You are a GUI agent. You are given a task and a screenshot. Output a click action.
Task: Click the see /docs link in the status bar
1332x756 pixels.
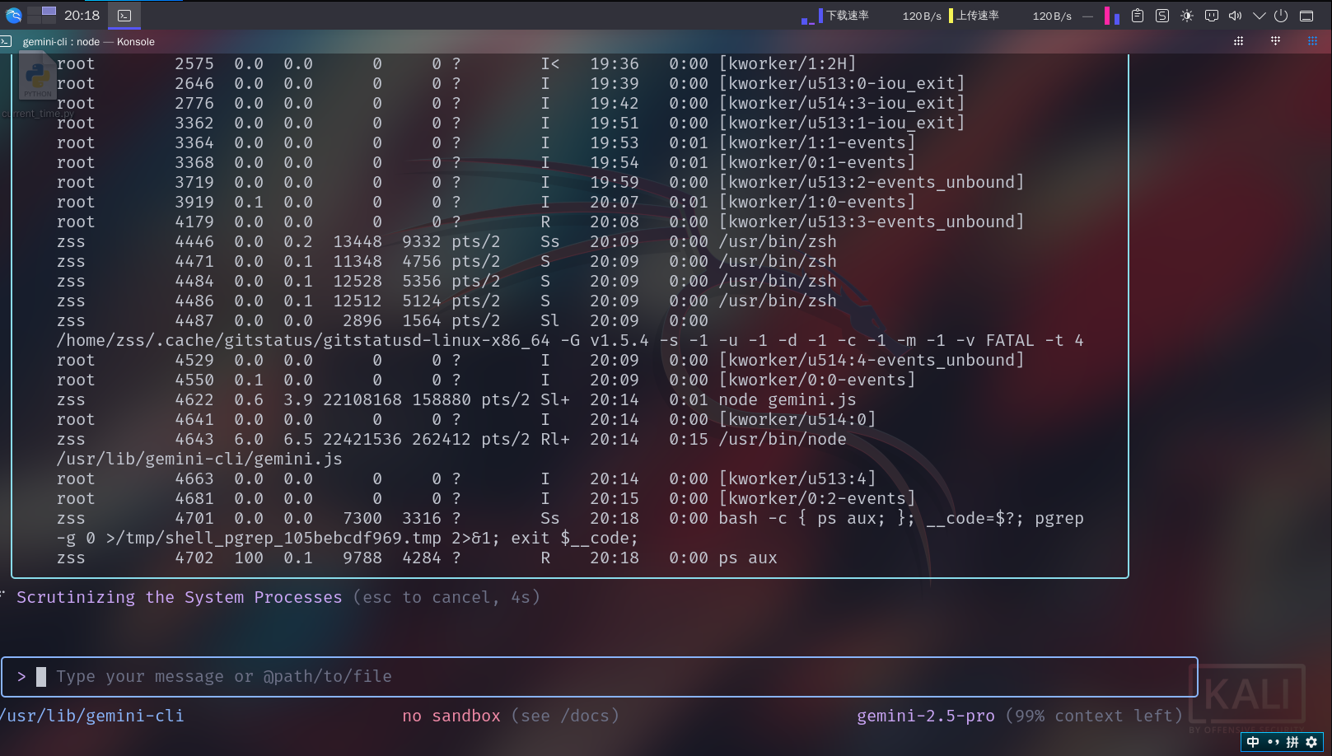click(x=565, y=716)
